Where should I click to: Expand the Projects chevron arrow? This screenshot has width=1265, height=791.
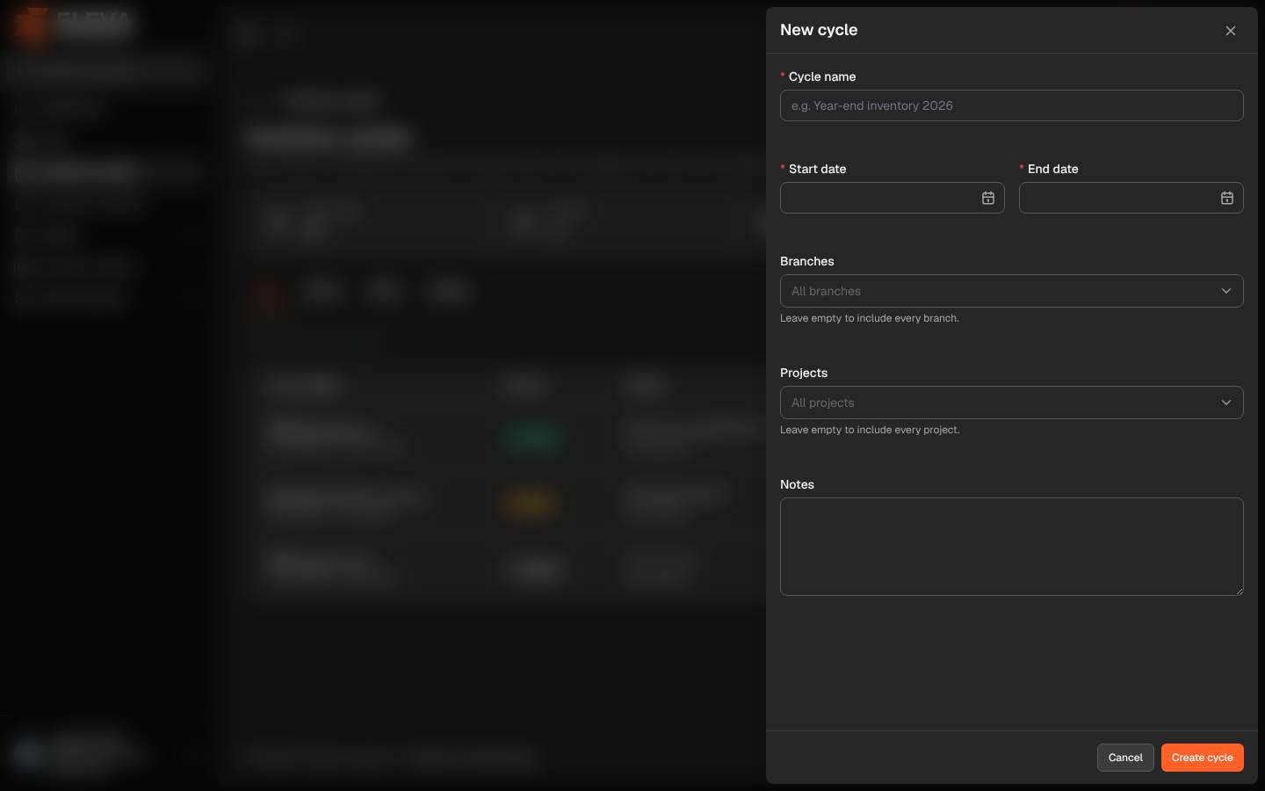click(1226, 403)
